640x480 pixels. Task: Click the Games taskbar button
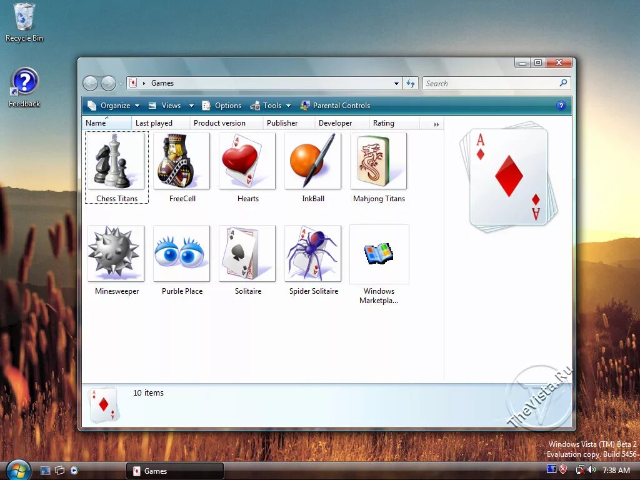(175, 471)
